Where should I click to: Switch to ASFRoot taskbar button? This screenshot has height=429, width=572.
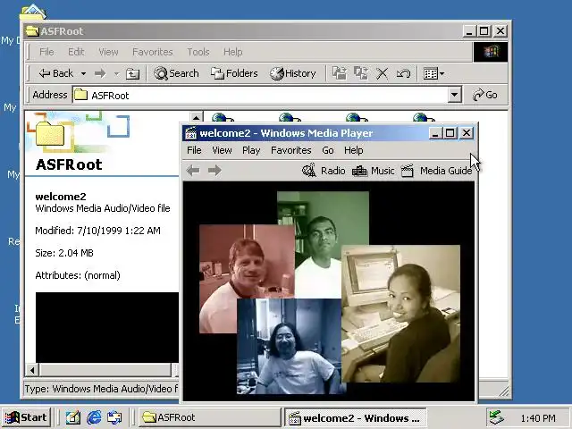pos(209,417)
